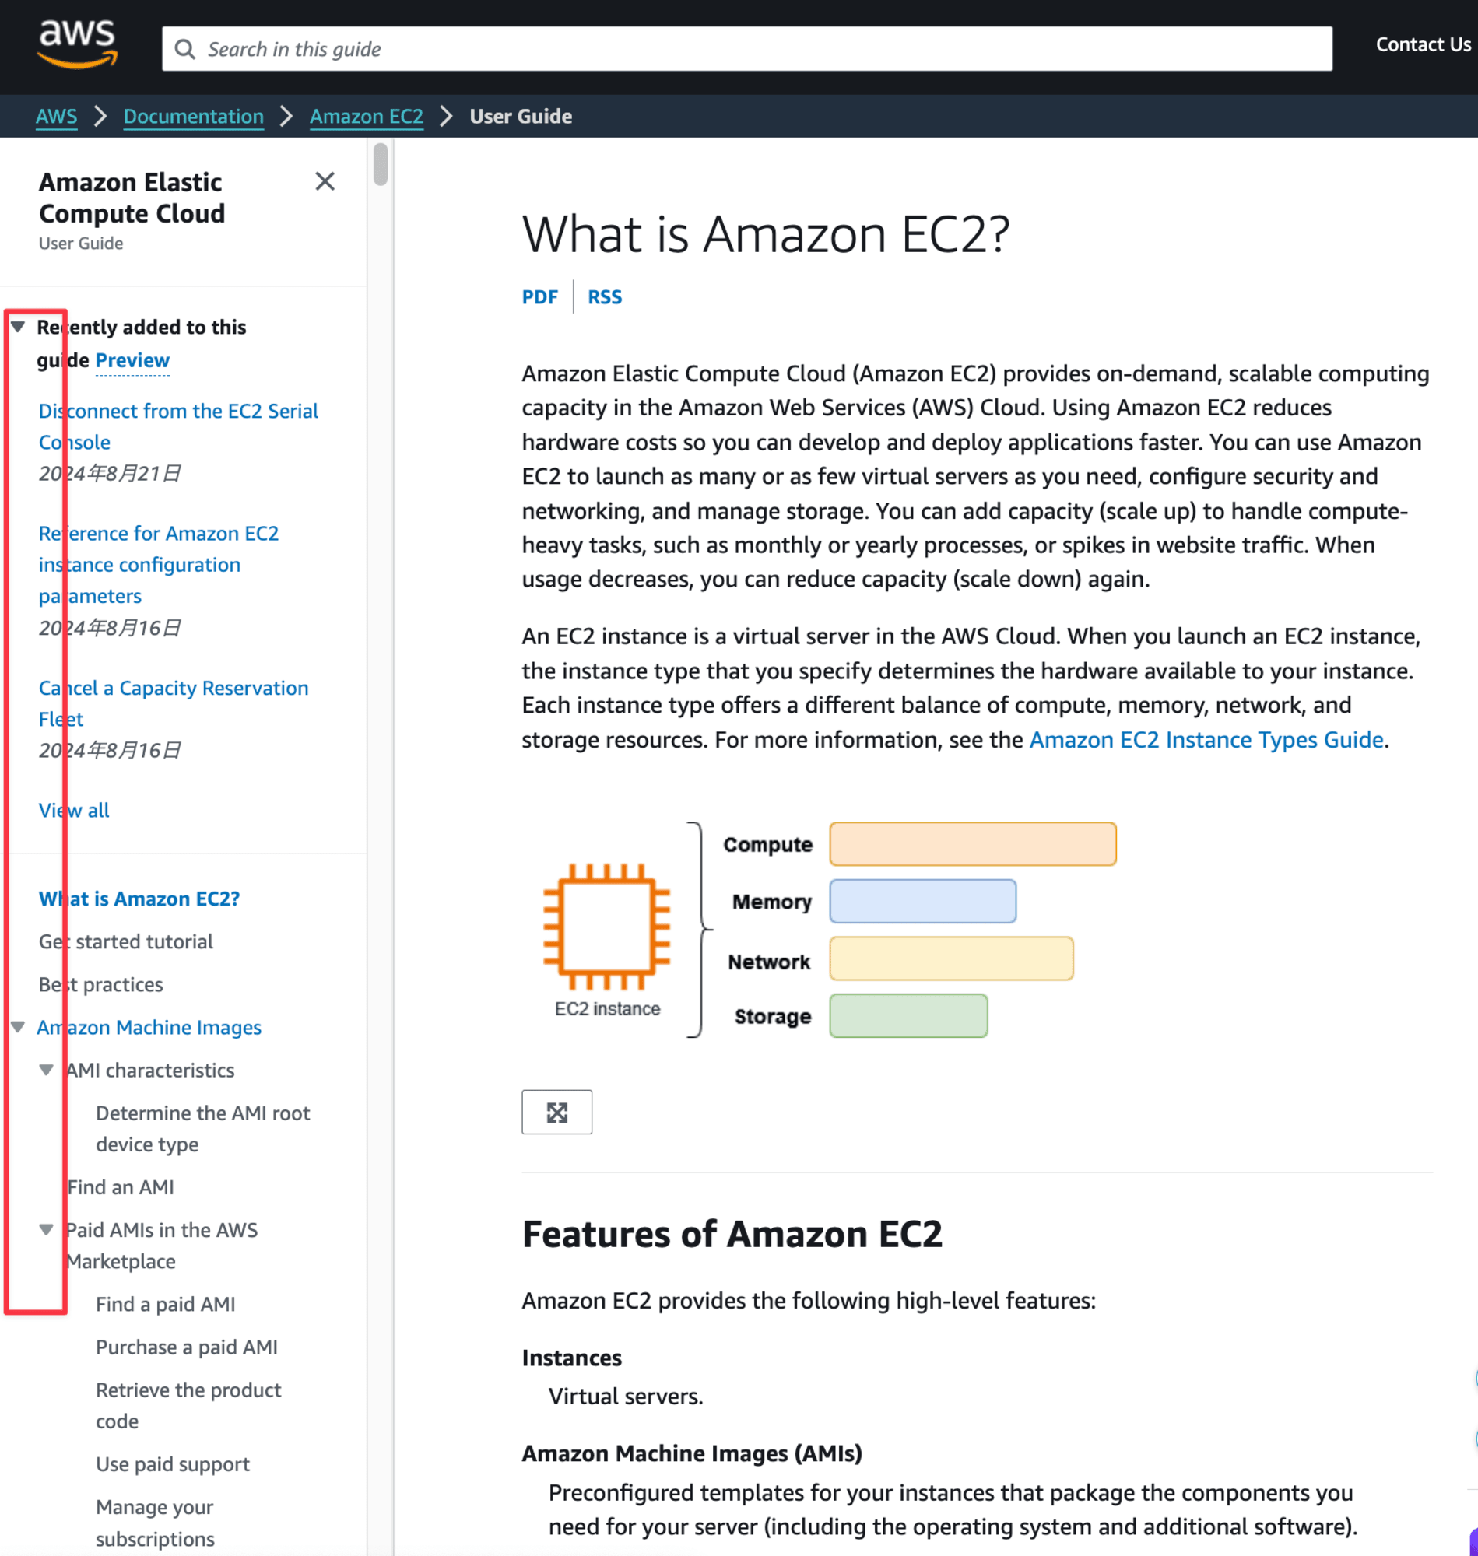This screenshot has width=1478, height=1556.
Task: Click 'Amazon Machine Images (AMIs)' feature term
Action: [x=692, y=1453]
